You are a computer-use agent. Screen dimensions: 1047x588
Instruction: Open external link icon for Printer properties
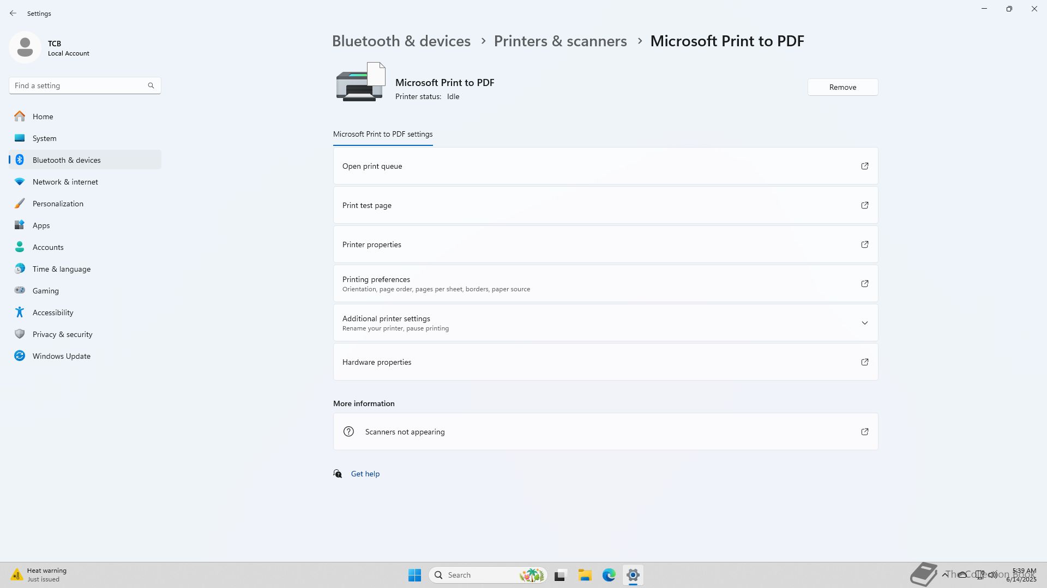(x=864, y=244)
